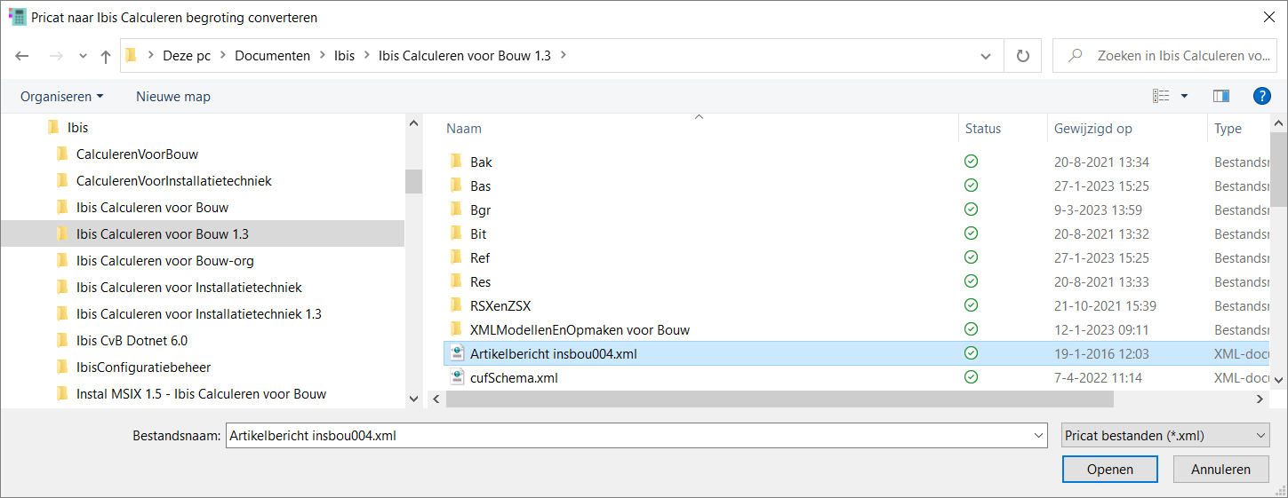1288x498 pixels.
Task: Click date 9-3-2023 13:59 cell
Action: 1098,210
